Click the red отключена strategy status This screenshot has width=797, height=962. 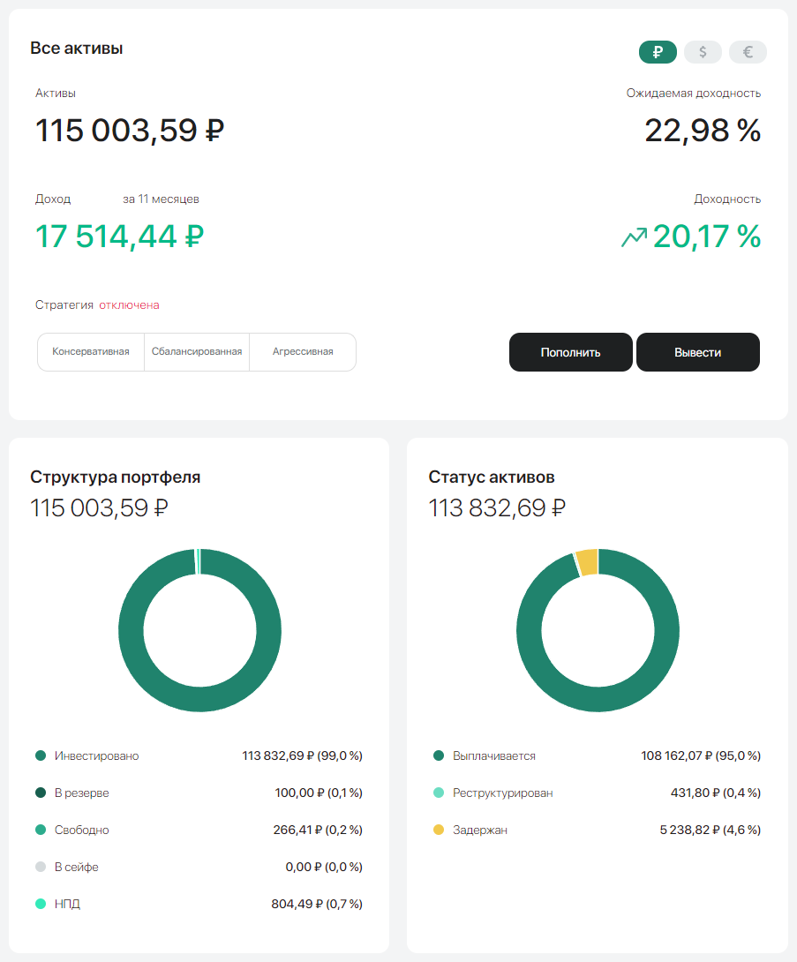point(129,305)
